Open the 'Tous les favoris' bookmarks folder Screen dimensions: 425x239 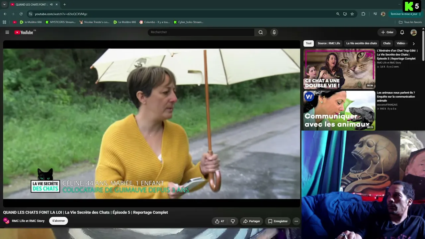pos(410,22)
